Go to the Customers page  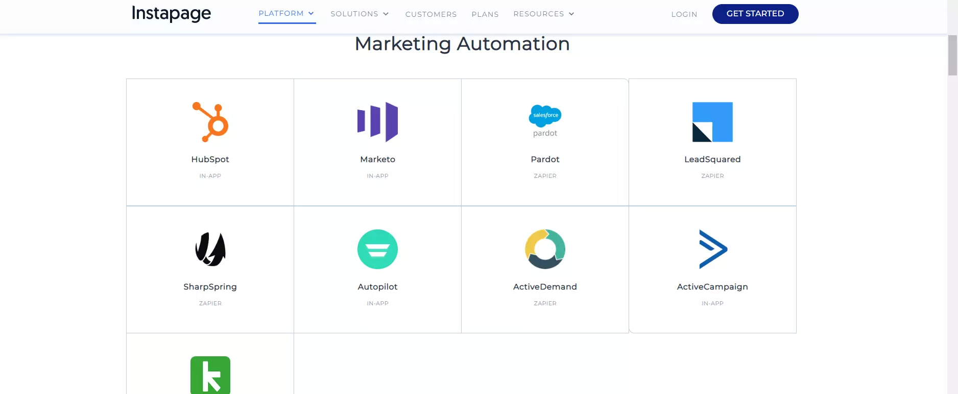[x=431, y=14]
